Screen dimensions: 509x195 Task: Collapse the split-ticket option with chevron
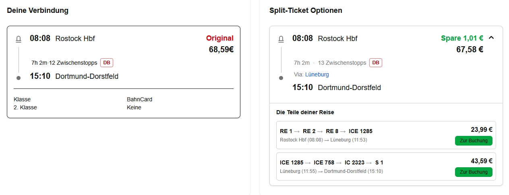[x=491, y=38]
